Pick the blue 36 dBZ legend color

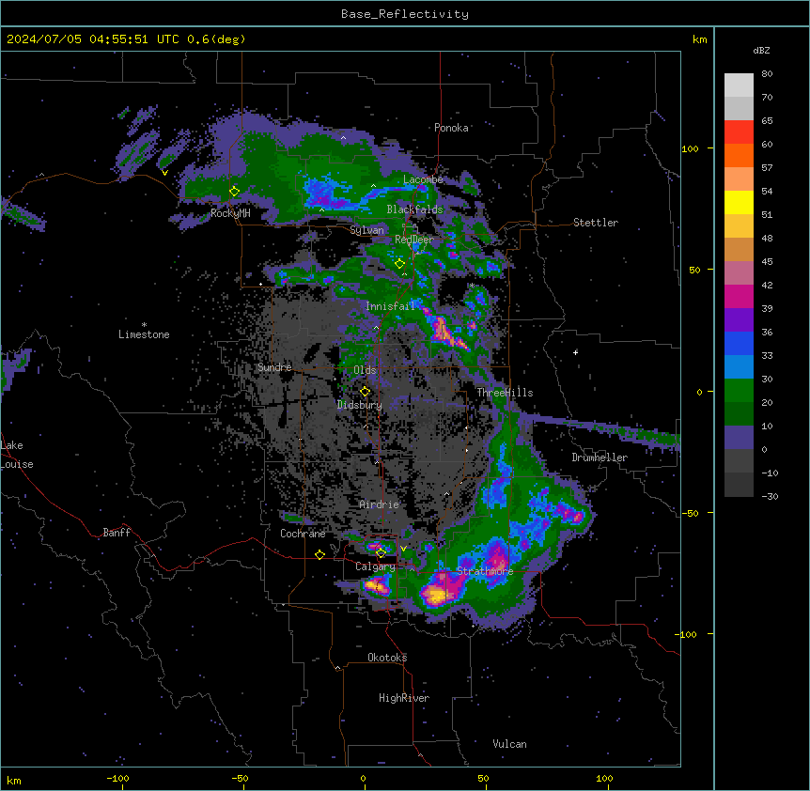[x=739, y=343]
